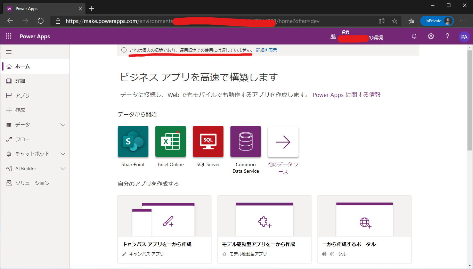Click the browser address bar URL
Screen dimensions: 473x269
pyautogui.click(x=193, y=21)
